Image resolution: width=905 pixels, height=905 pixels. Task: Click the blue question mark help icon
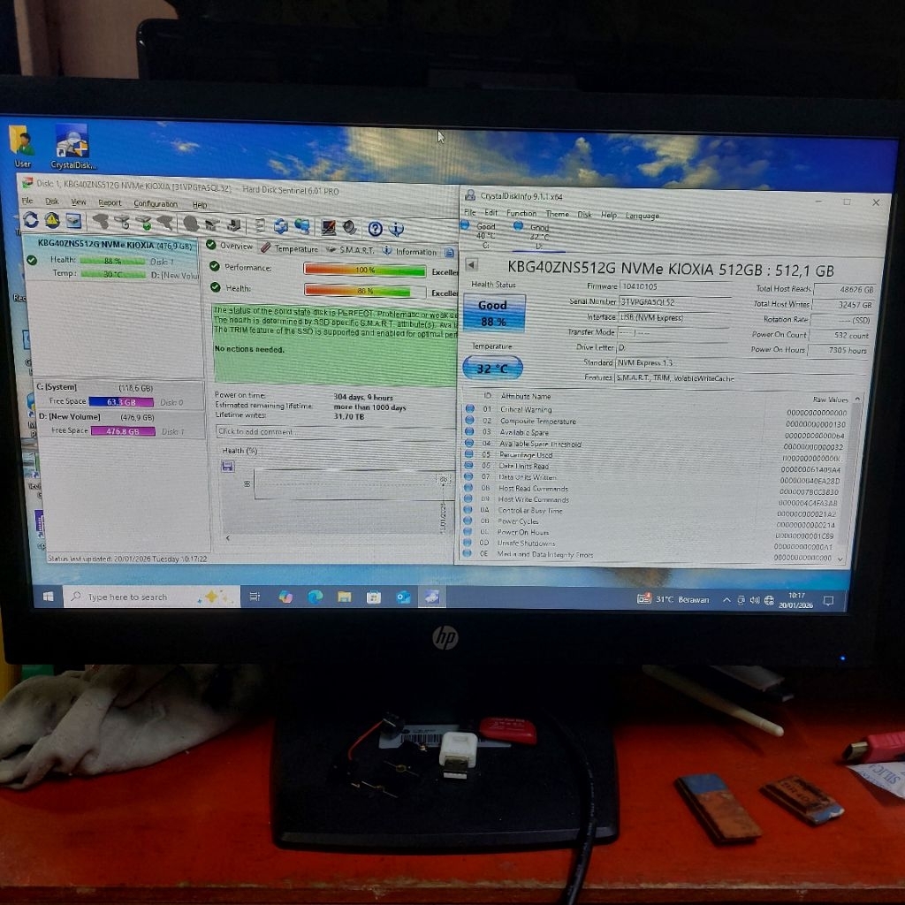375,229
